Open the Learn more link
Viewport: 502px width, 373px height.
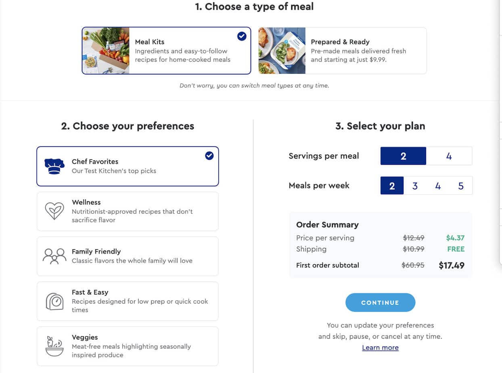pos(380,348)
